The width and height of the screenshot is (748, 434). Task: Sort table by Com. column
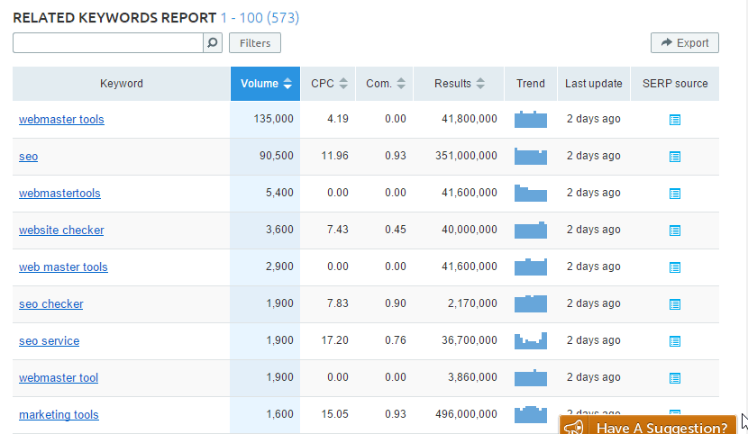pos(385,84)
